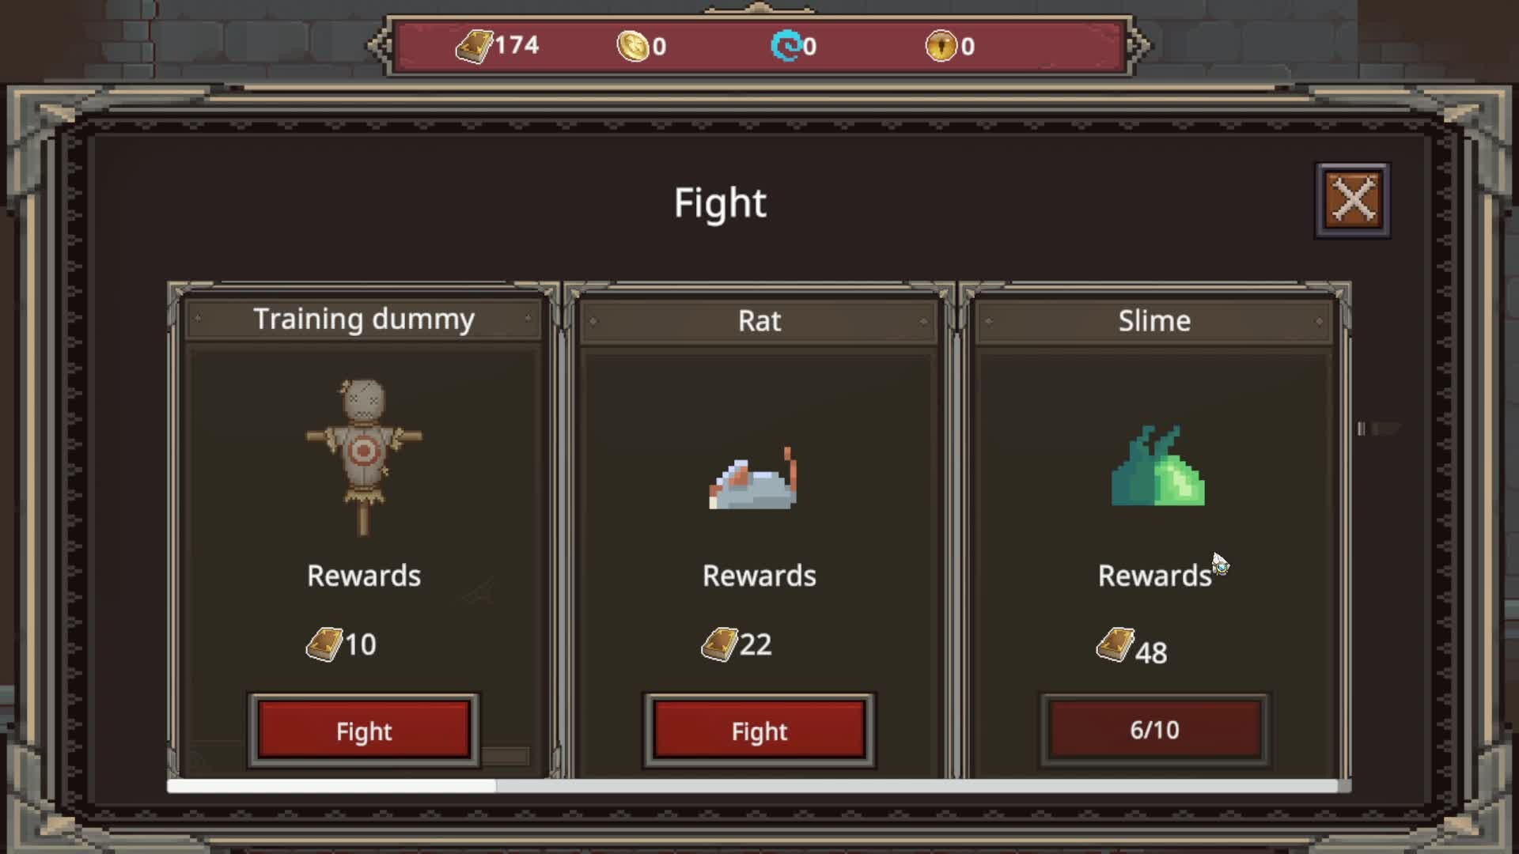Close the Fight window with the X
The width and height of the screenshot is (1519, 854).
tap(1353, 201)
